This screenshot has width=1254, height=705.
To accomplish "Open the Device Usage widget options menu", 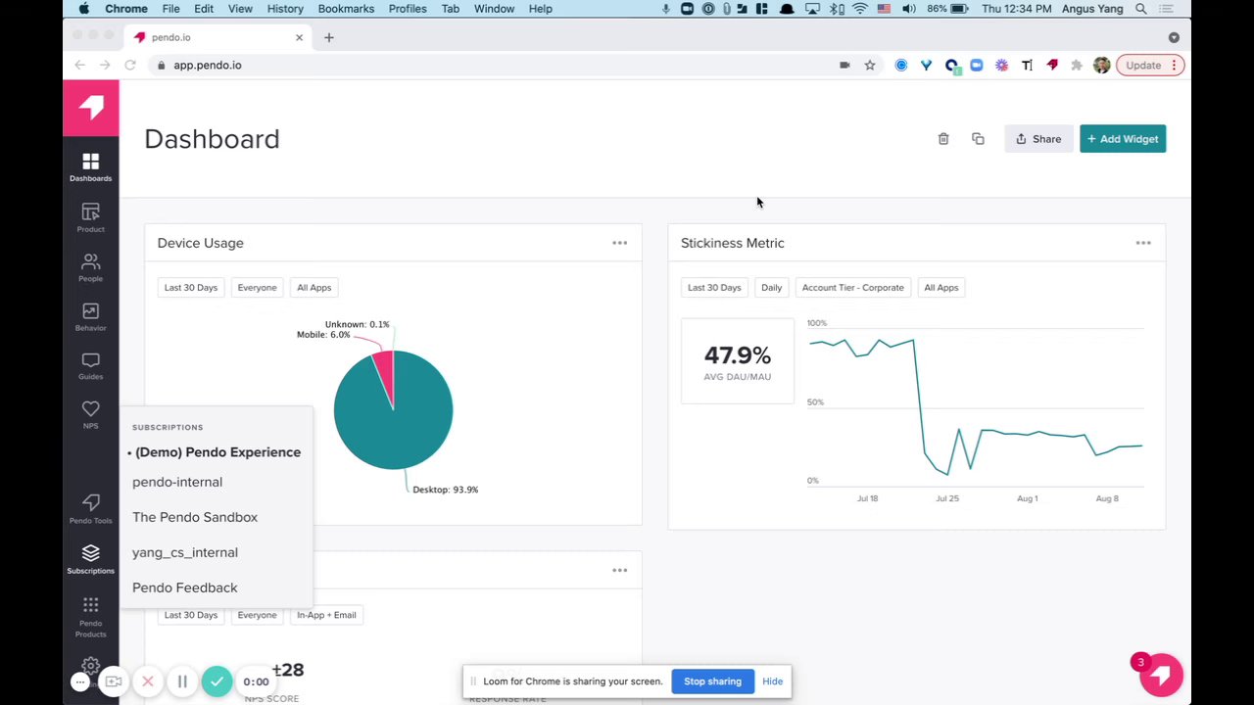I will pos(620,243).
